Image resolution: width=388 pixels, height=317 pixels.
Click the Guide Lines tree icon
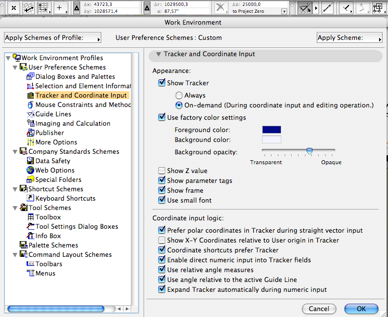pyautogui.click(x=30, y=114)
